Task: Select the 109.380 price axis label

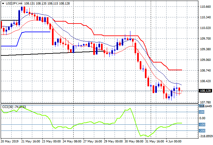Action: pos(205,49)
